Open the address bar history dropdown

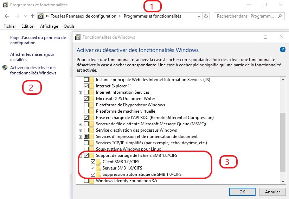click(199, 16)
